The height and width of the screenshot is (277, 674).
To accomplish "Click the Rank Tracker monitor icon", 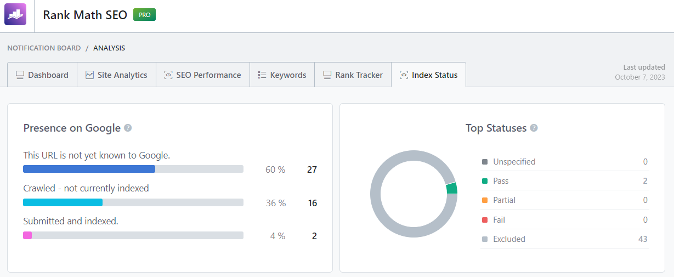I will point(327,75).
